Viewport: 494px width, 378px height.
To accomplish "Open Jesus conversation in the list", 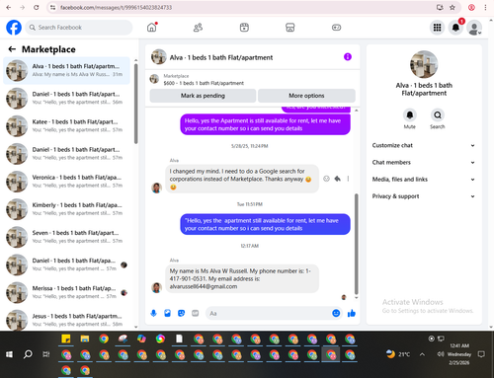I will coord(67,320).
